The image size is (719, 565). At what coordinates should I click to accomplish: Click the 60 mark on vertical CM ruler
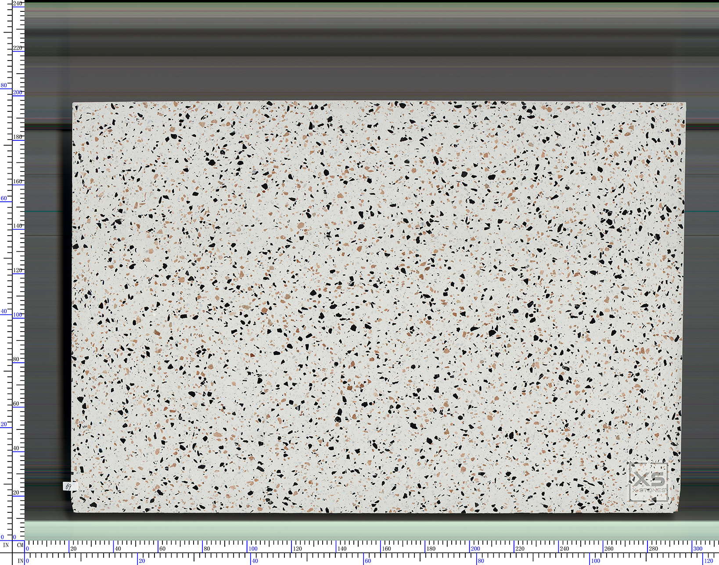pos(16,404)
